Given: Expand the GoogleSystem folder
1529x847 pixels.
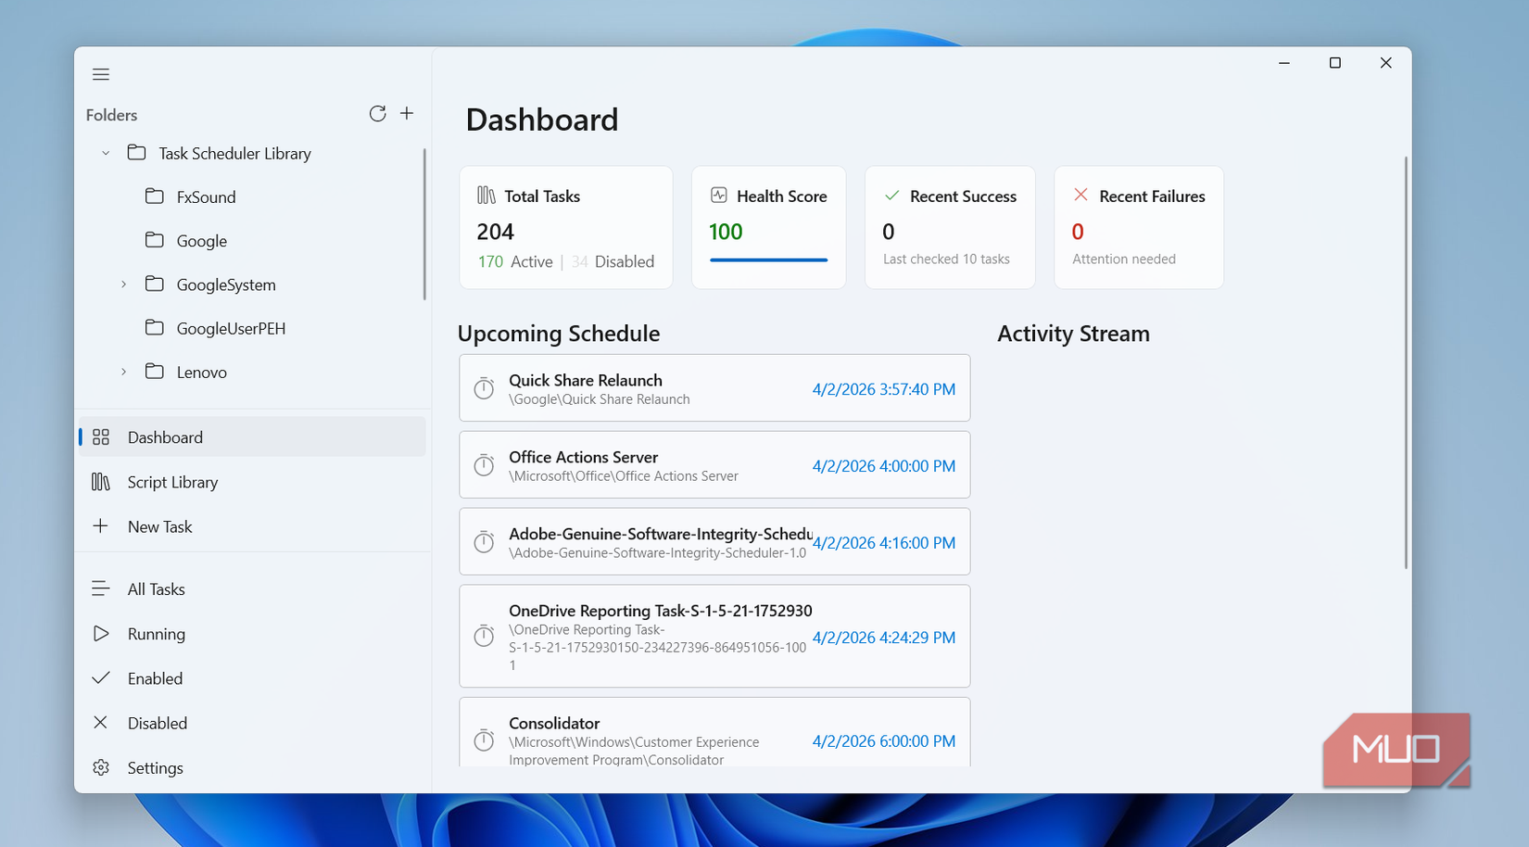Looking at the screenshot, I should (x=123, y=284).
